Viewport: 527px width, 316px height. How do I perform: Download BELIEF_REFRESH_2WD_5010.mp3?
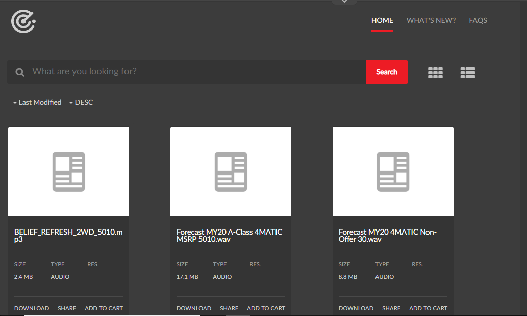point(32,308)
